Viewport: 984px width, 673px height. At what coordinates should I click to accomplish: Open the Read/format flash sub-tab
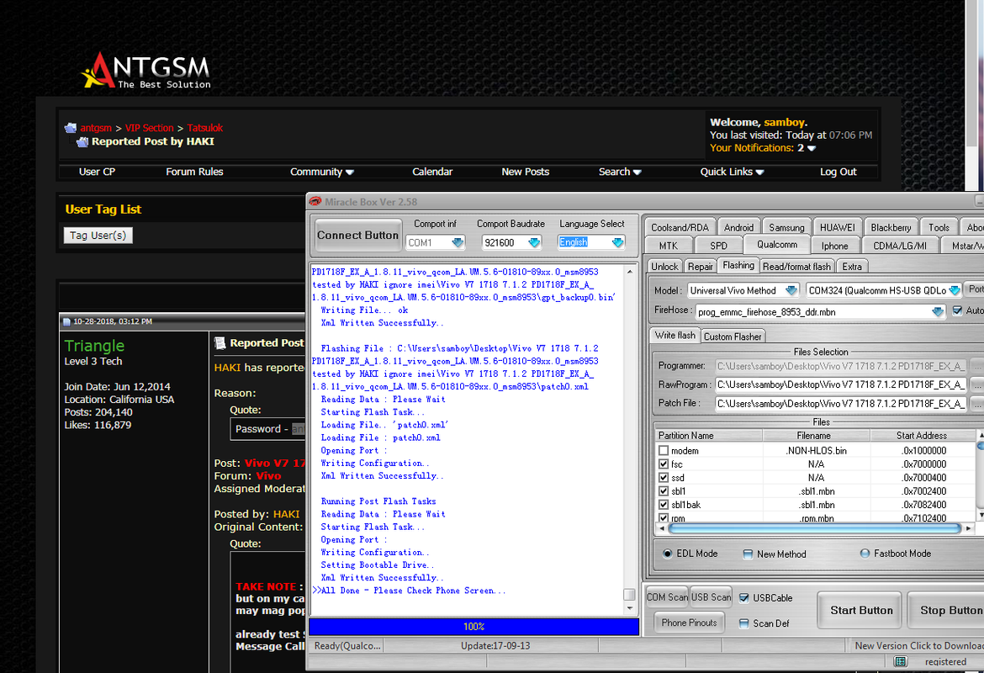(796, 266)
